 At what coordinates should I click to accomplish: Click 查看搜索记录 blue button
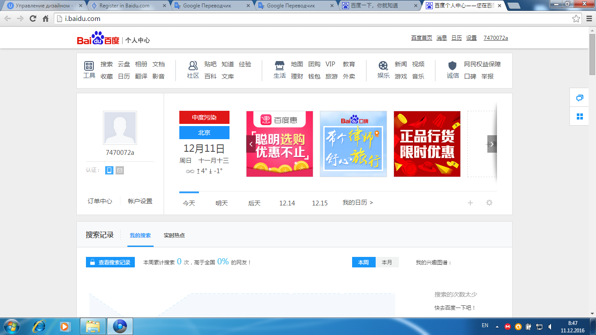(x=110, y=262)
